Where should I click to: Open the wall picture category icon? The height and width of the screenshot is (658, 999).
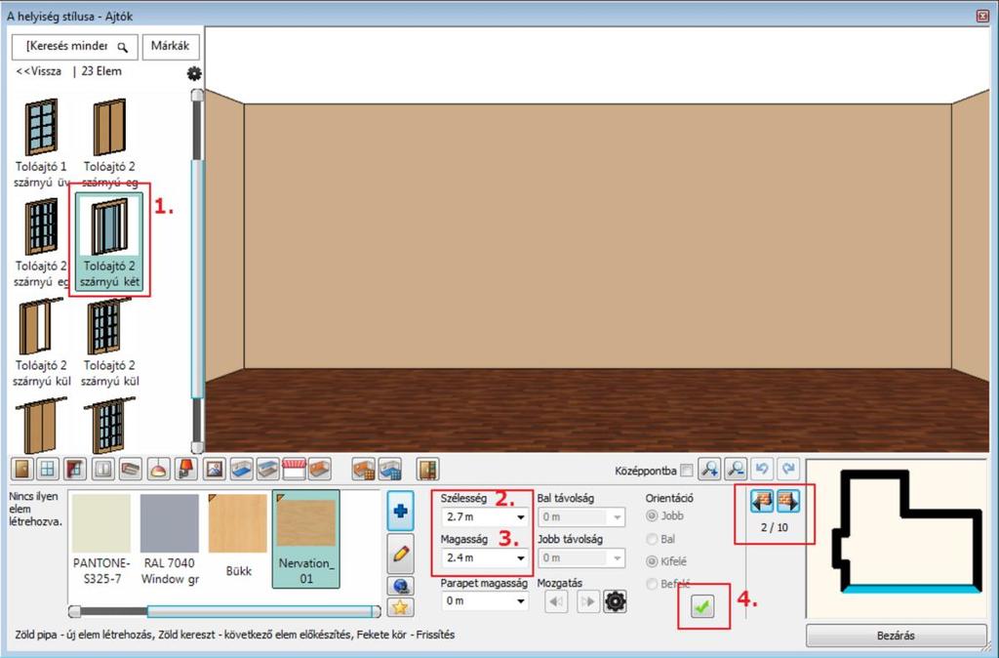[x=214, y=470]
